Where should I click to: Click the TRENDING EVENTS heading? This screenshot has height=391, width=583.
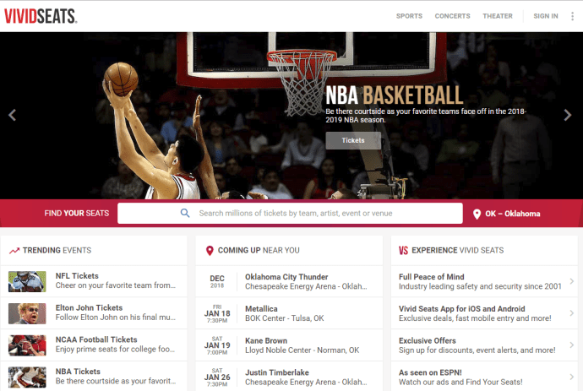tap(57, 251)
